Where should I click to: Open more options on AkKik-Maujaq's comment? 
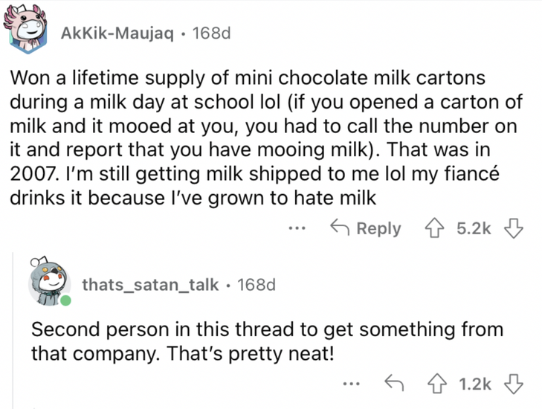click(296, 228)
